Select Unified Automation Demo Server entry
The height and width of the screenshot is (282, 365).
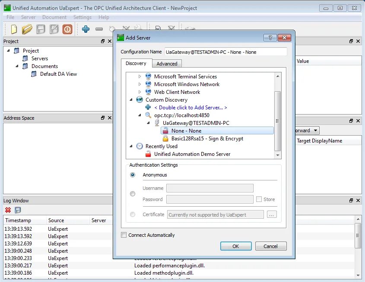pyautogui.click(x=192, y=154)
